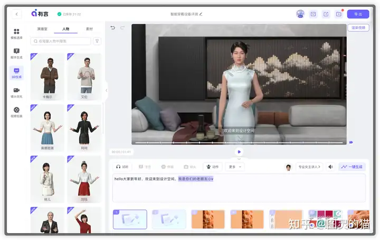Expand the 更多 dropdown
380x240 pixels.
tap(235, 167)
